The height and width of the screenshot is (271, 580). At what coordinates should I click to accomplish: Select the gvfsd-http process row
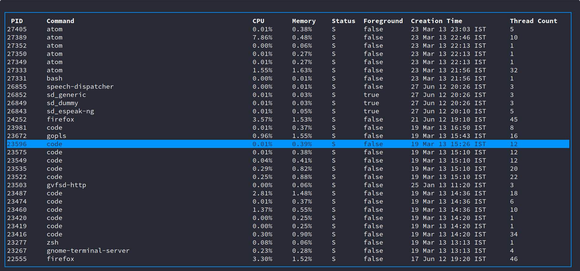288,185
